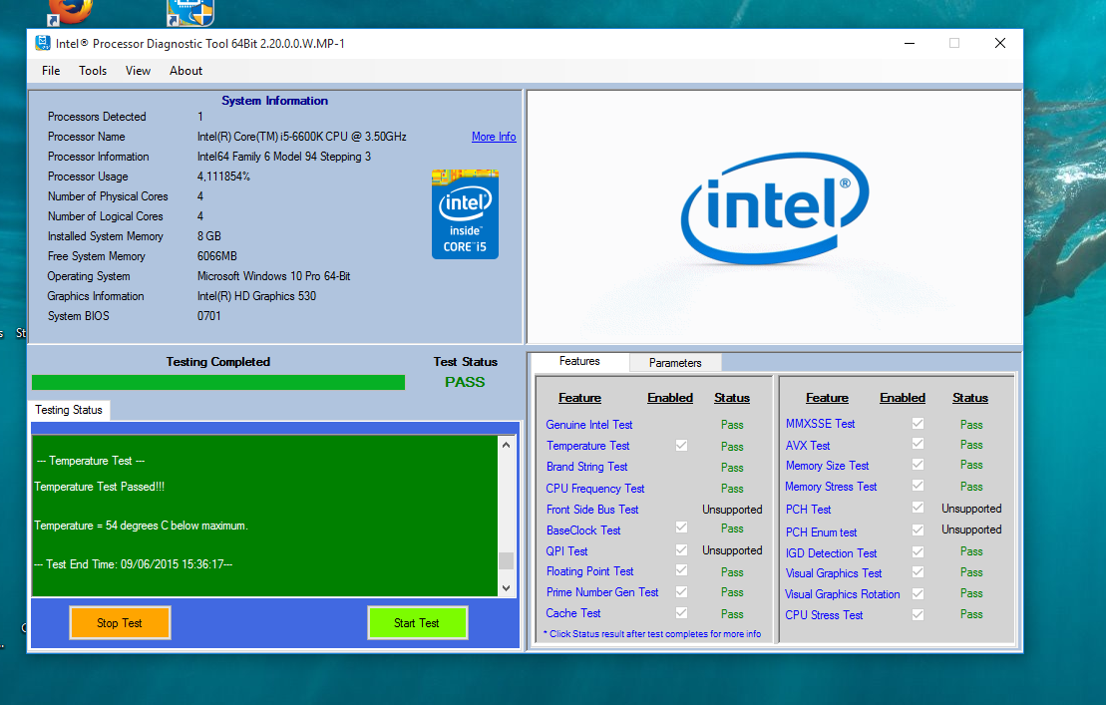
Task: Click Pass status for Genuine Intel Test
Action: tap(732, 425)
